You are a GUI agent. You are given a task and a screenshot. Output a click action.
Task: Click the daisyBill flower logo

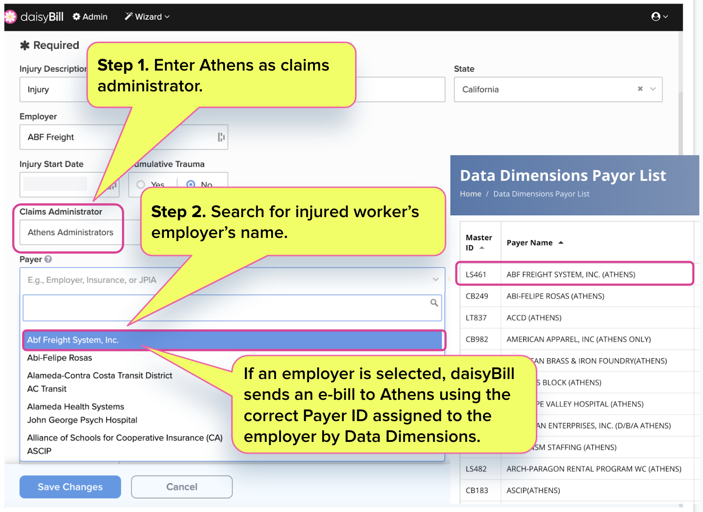[10, 17]
